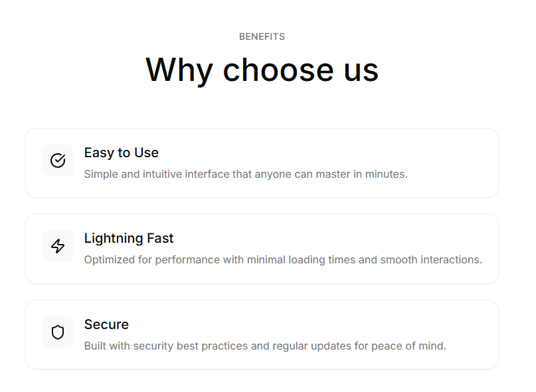Image resolution: width=536 pixels, height=392 pixels.
Task: Click the checkmark circle icon
Action: tap(58, 161)
